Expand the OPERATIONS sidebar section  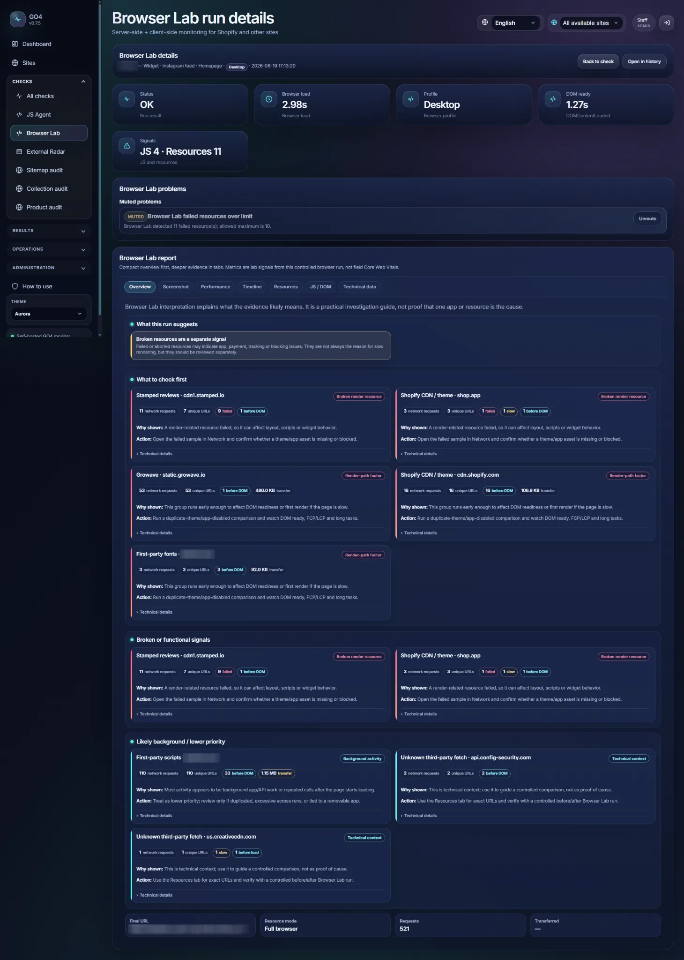tap(49, 249)
